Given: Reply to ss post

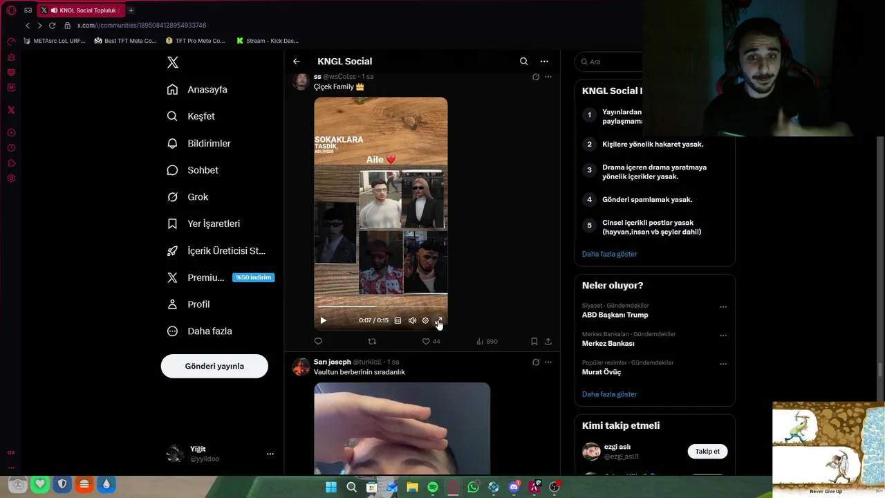Looking at the screenshot, I should point(318,341).
